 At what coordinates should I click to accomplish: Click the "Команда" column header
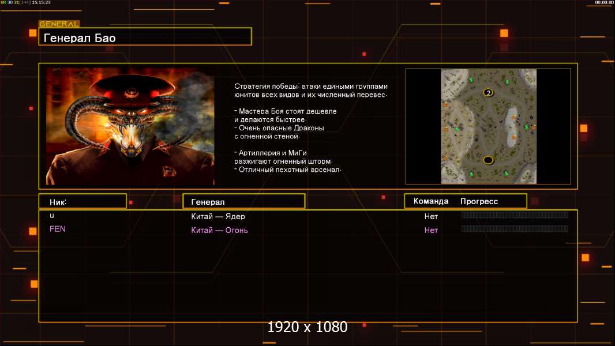430,201
